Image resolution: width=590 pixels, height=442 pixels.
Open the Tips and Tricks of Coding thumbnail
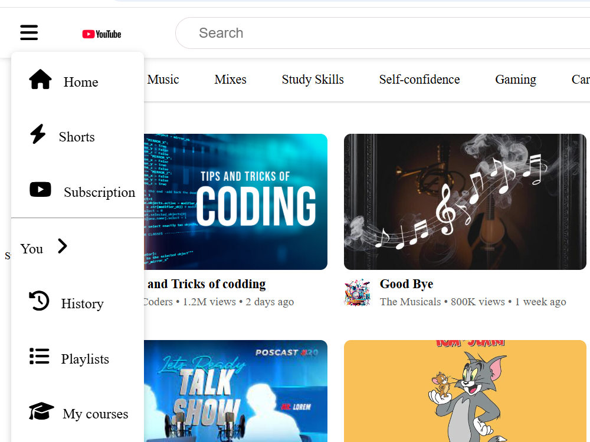(235, 202)
